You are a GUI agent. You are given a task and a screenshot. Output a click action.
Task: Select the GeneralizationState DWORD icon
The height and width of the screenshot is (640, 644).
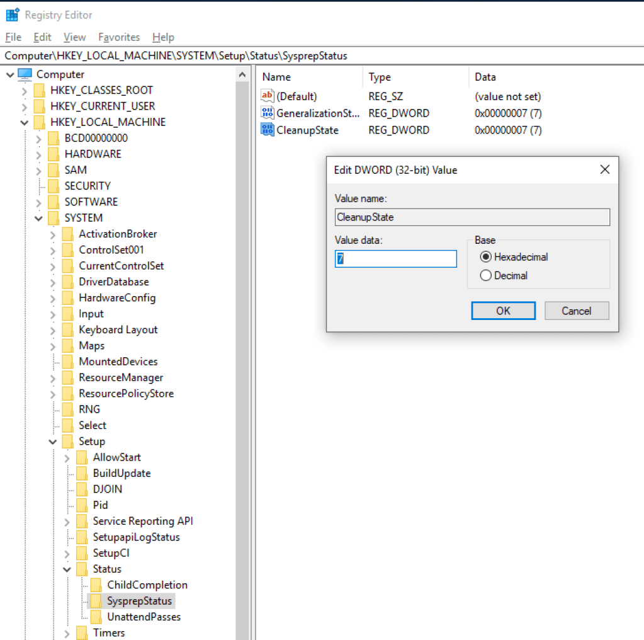point(268,113)
